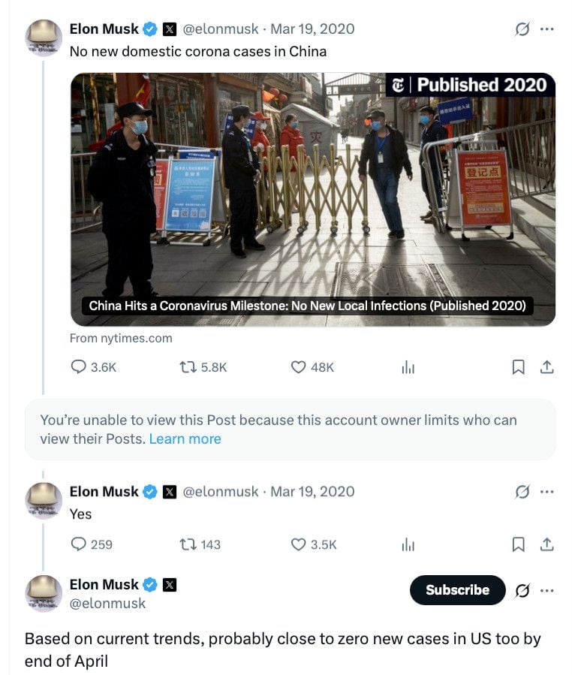The width and height of the screenshot is (572, 675).
Task: Like the "Yes" post
Action: click(299, 544)
